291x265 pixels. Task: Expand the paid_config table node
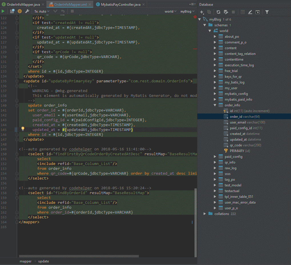(215, 156)
